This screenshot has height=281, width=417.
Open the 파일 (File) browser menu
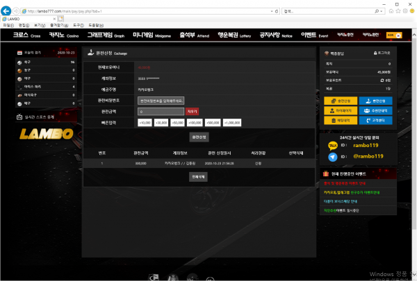point(8,25)
